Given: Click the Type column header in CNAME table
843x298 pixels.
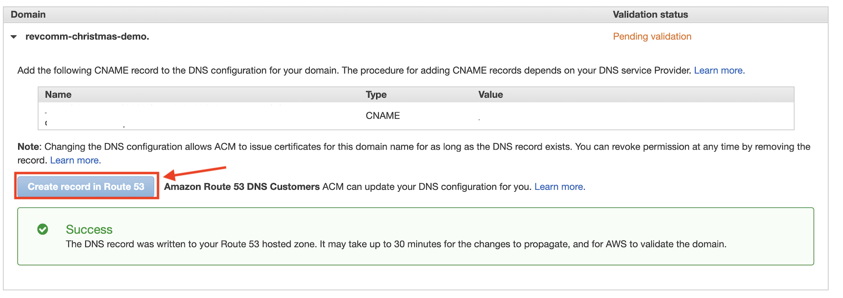Looking at the screenshot, I should (376, 95).
